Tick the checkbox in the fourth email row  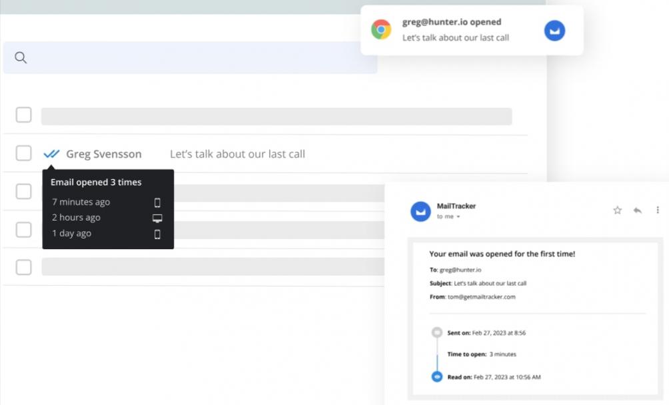pos(23,229)
